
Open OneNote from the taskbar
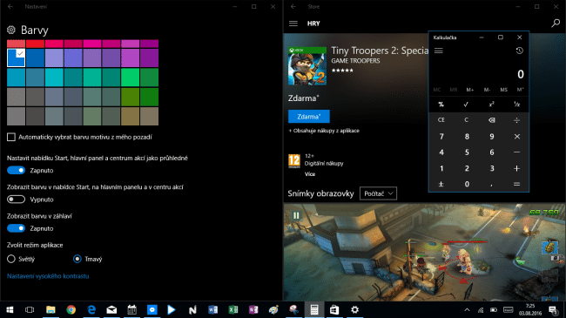point(253,309)
